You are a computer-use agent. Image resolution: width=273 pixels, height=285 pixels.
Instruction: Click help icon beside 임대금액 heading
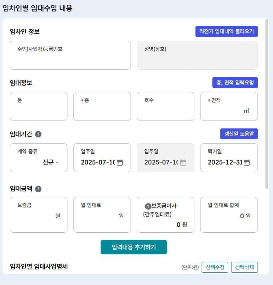pos(38,189)
